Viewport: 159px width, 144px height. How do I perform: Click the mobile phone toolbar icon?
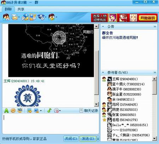(33, 17)
